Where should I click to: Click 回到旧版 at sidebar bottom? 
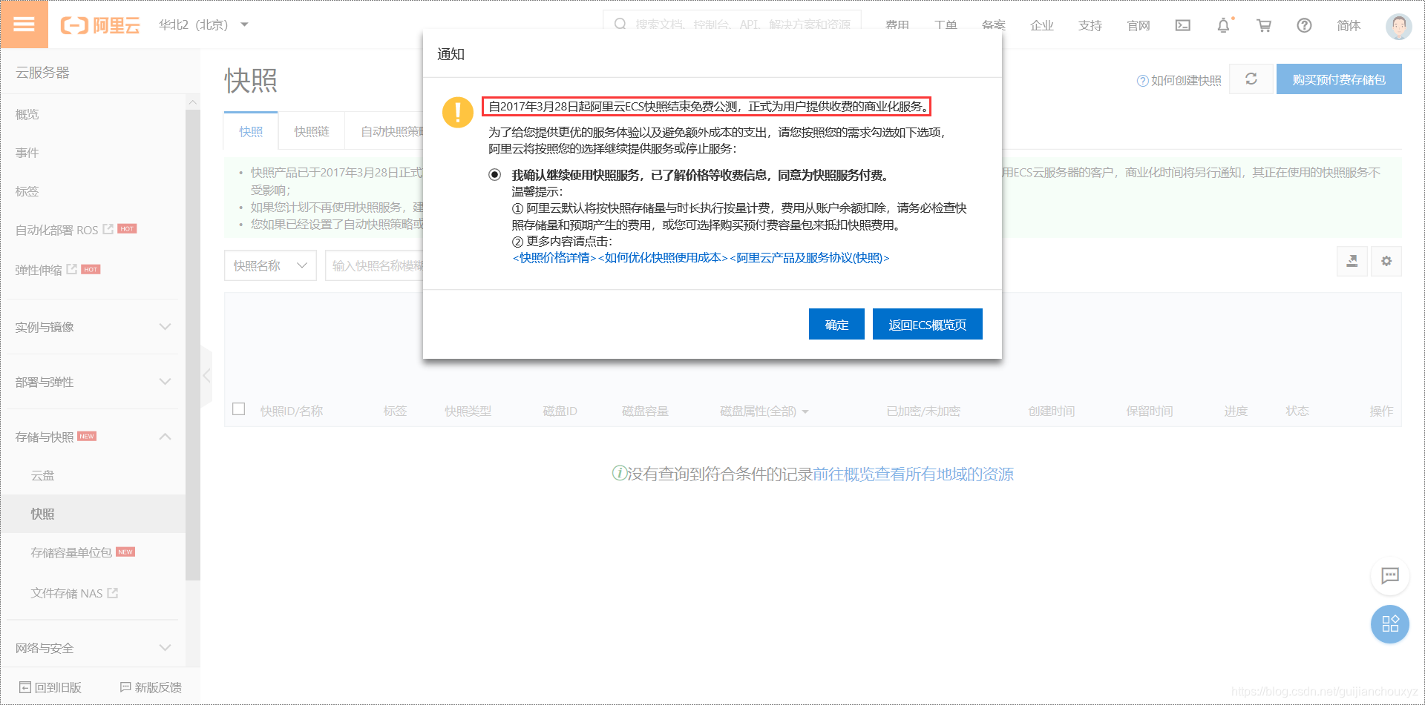[50, 687]
